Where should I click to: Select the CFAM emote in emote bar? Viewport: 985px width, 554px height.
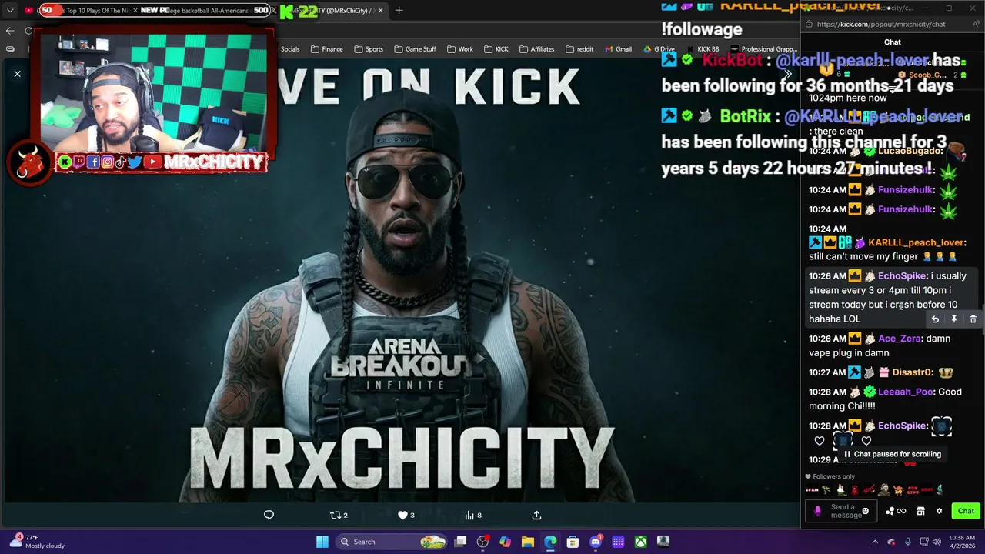[x=812, y=489]
